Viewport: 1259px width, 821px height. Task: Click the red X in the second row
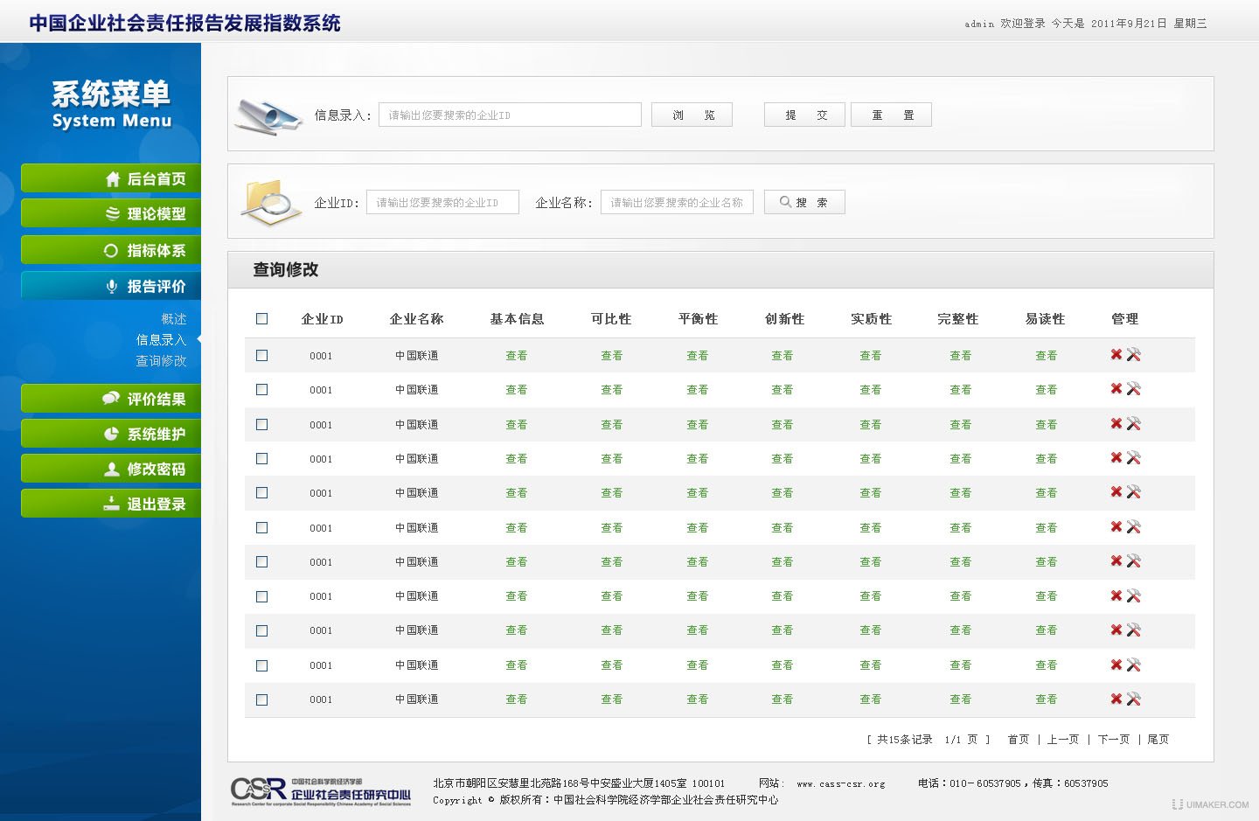point(1116,388)
